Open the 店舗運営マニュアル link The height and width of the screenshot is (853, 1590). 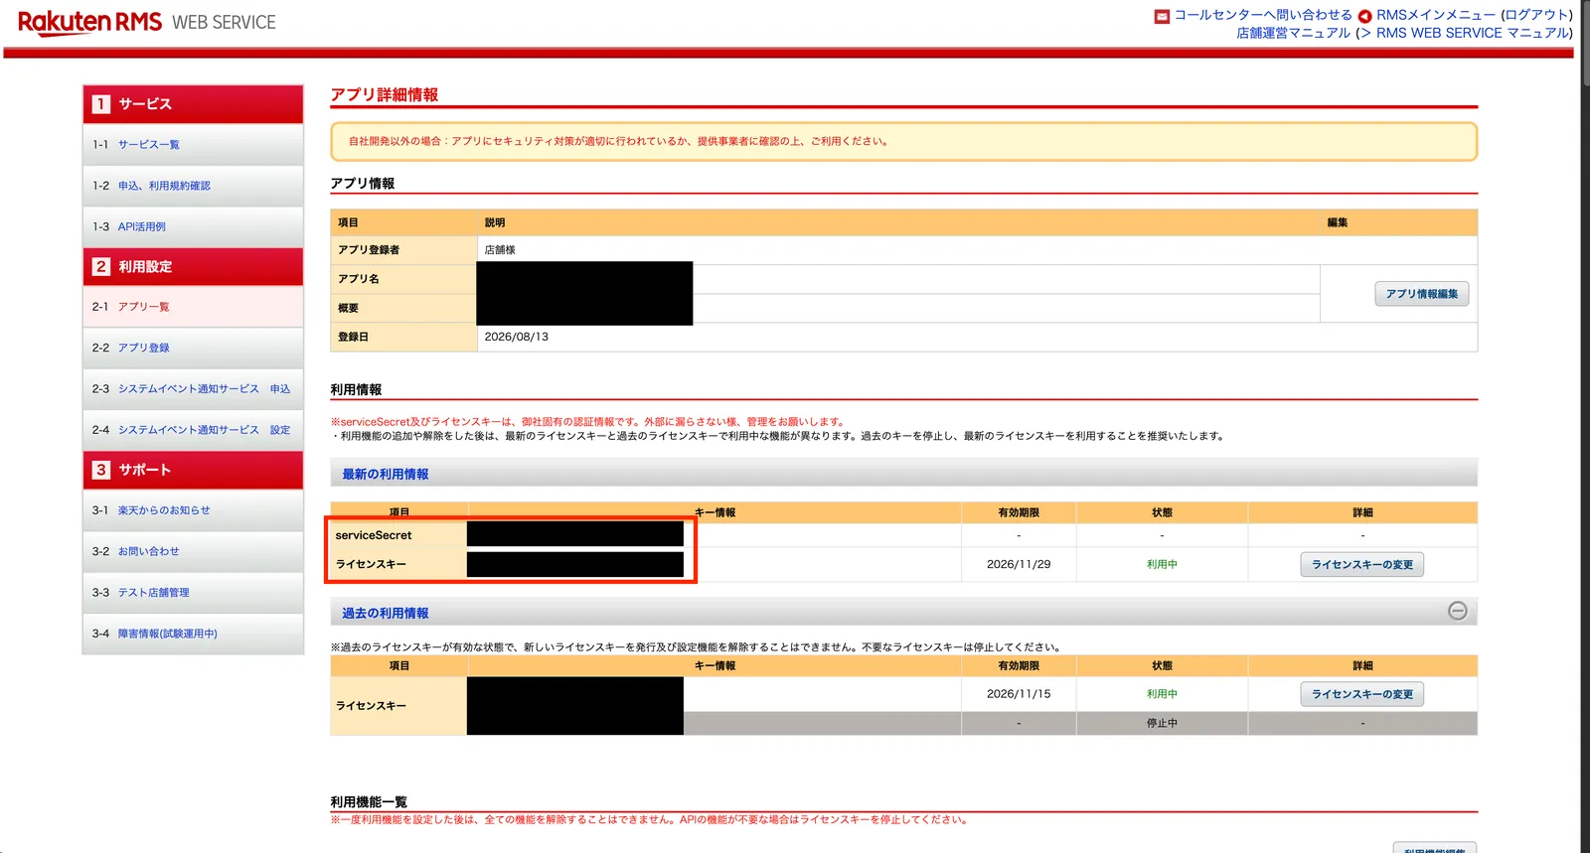pos(1294,33)
